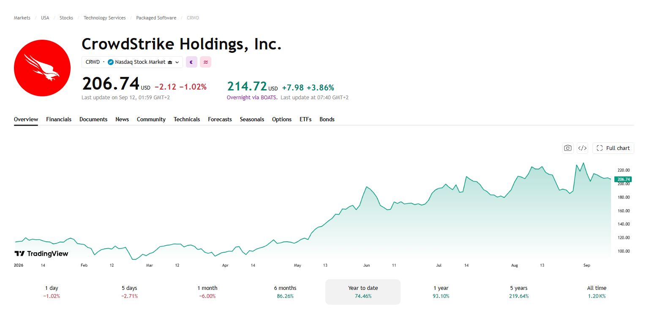Open the Stocks breadcrumb link
Image resolution: width=652 pixels, height=311 pixels.
[x=66, y=18]
